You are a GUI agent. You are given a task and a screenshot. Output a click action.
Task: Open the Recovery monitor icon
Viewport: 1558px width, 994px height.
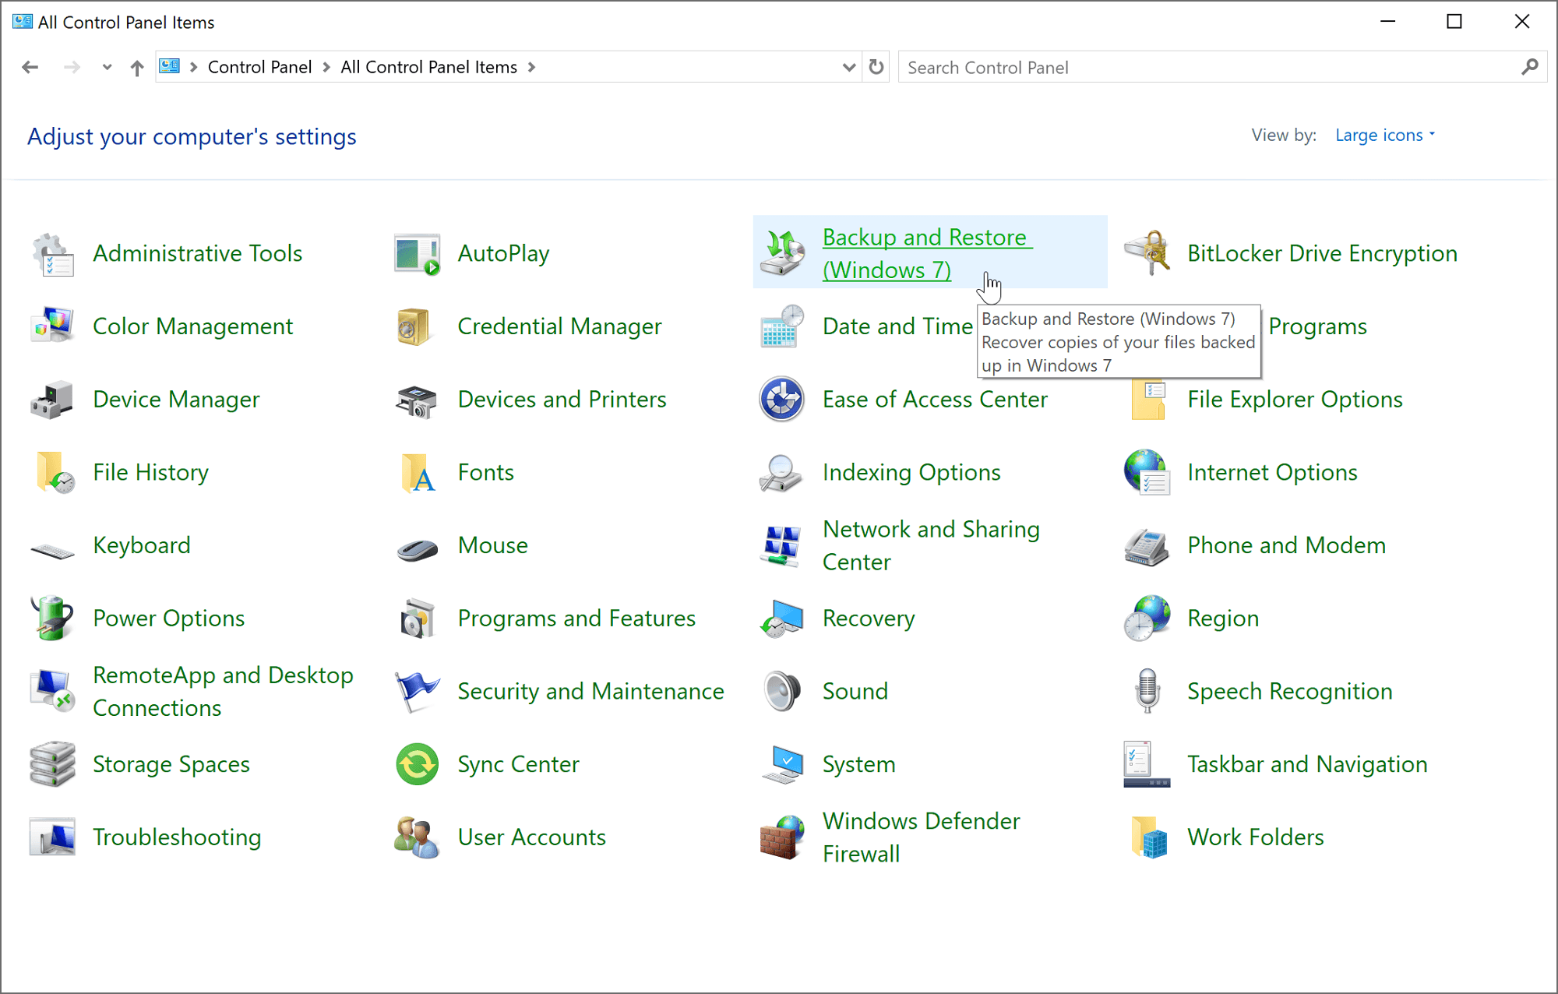pos(781,619)
